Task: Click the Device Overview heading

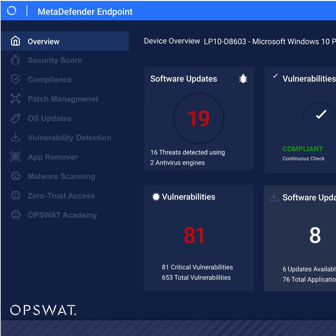Action: [172, 41]
